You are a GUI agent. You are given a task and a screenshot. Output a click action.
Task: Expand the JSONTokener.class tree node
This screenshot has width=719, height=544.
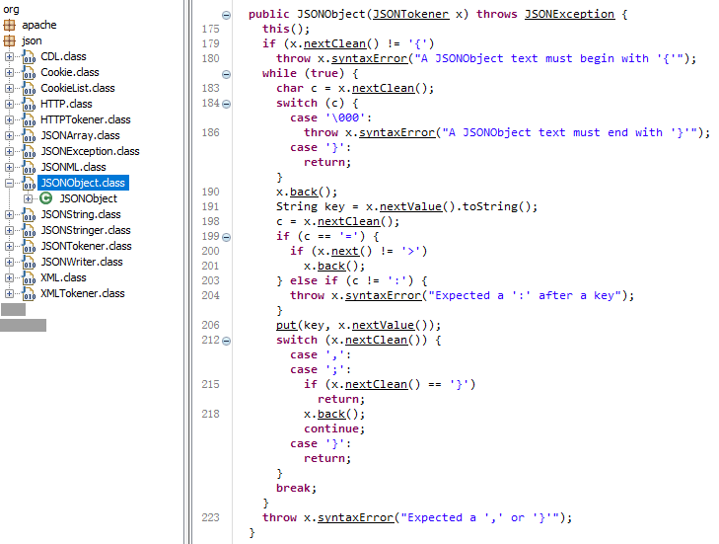point(9,246)
